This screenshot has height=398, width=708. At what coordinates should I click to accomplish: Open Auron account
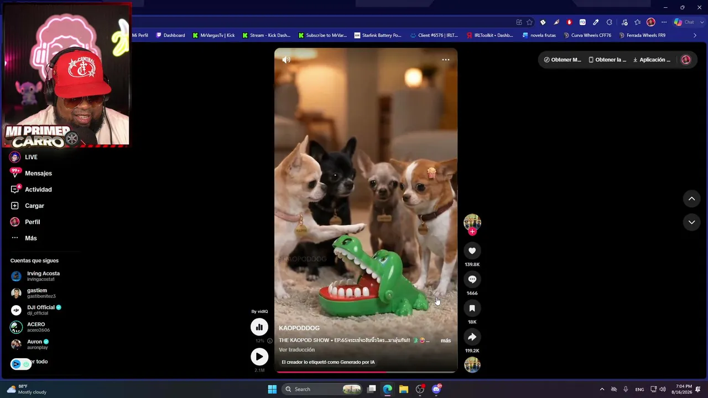pos(30,344)
